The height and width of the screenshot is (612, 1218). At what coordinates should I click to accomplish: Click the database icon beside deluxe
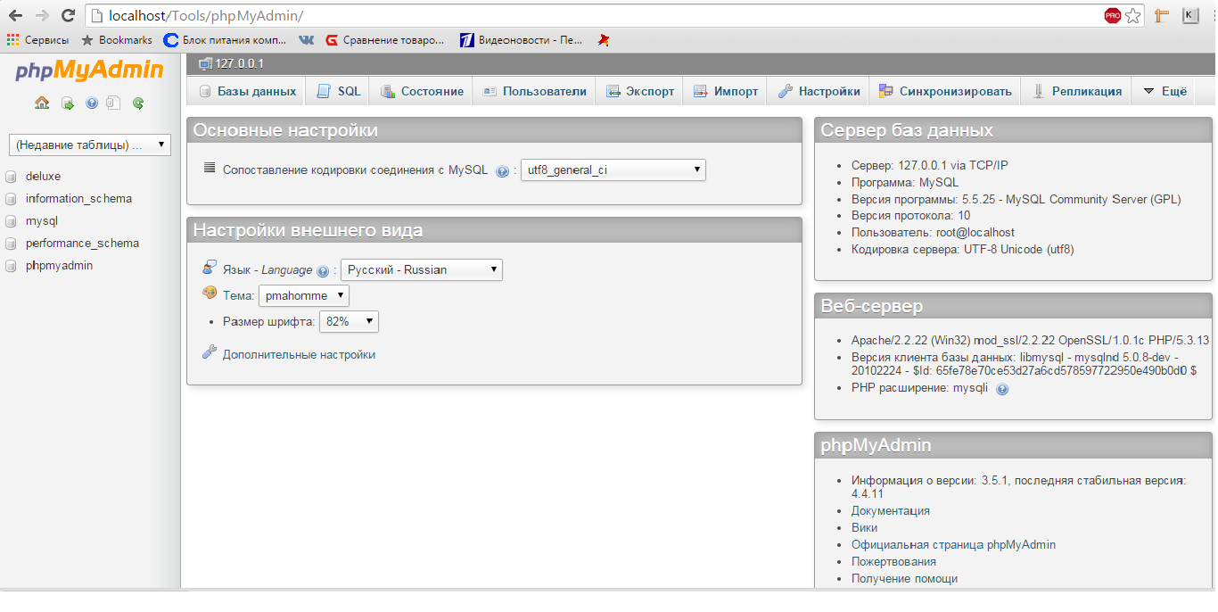click(12, 177)
